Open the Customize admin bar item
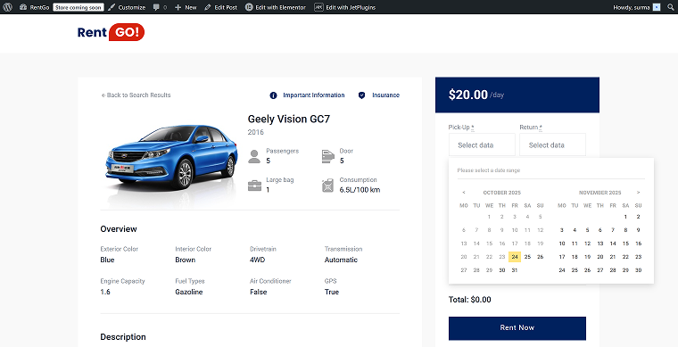678x347 pixels. click(x=127, y=7)
